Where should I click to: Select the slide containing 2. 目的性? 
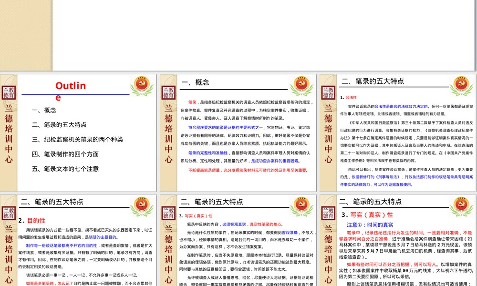tap(78, 240)
